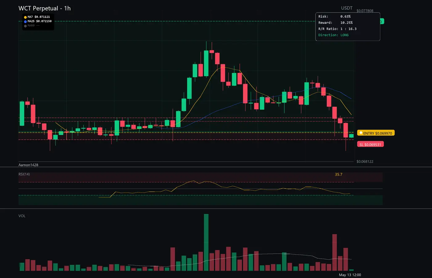Click the RSI(14) indicator label
This screenshot has width=432, height=278.
pos(24,174)
